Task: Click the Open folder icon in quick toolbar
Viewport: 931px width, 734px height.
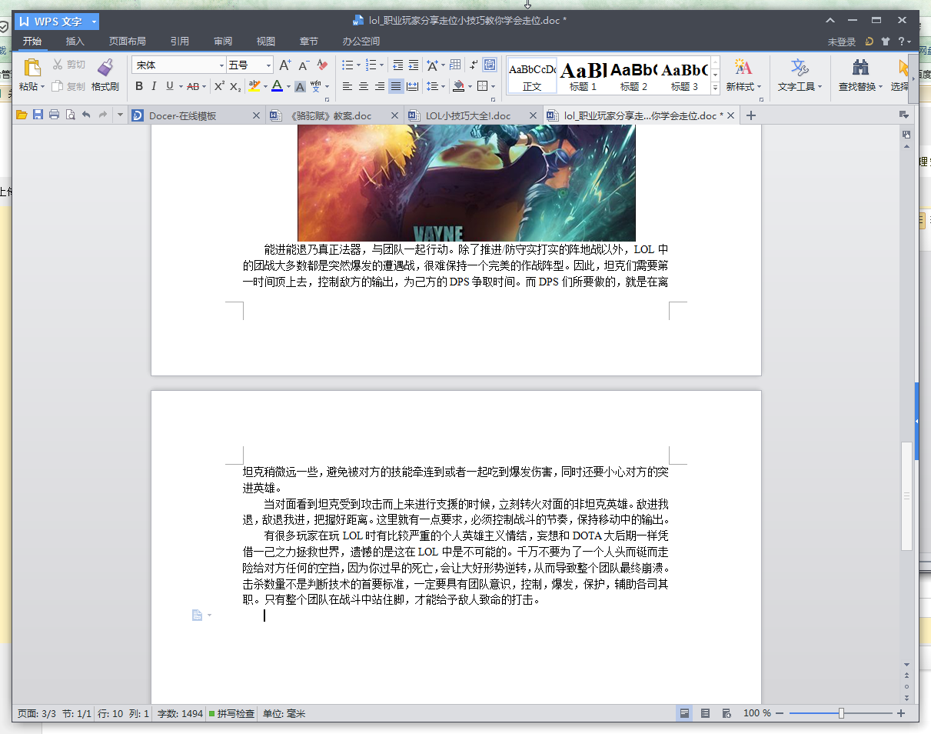Action: pos(22,115)
